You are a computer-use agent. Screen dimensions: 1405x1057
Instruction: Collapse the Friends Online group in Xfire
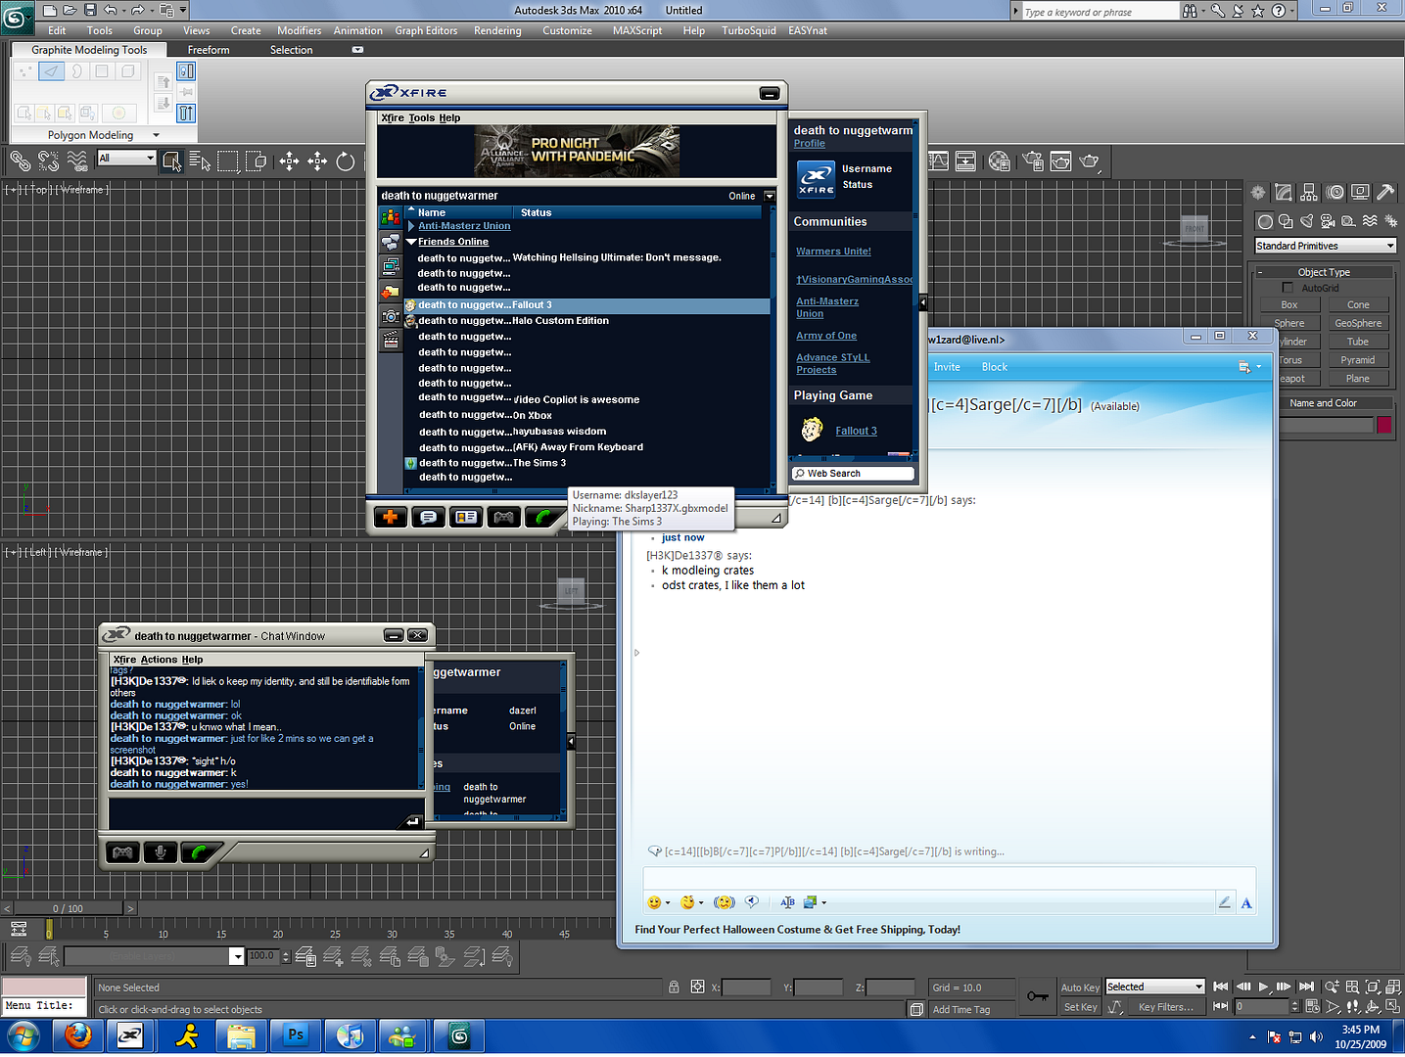(411, 242)
